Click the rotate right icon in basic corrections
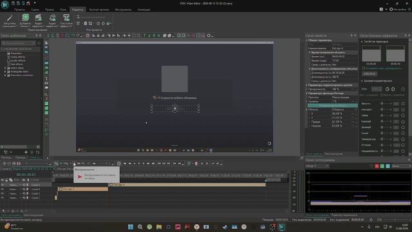 [393, 89]
